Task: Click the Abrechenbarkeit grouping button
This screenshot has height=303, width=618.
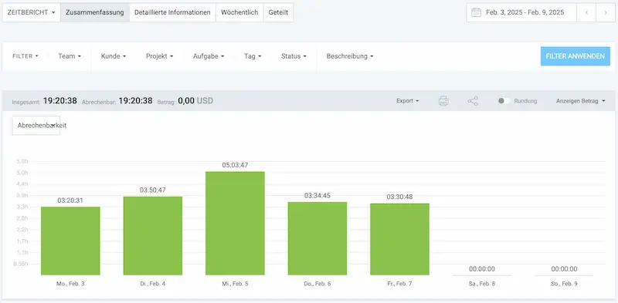Action: tap(36, 126)
